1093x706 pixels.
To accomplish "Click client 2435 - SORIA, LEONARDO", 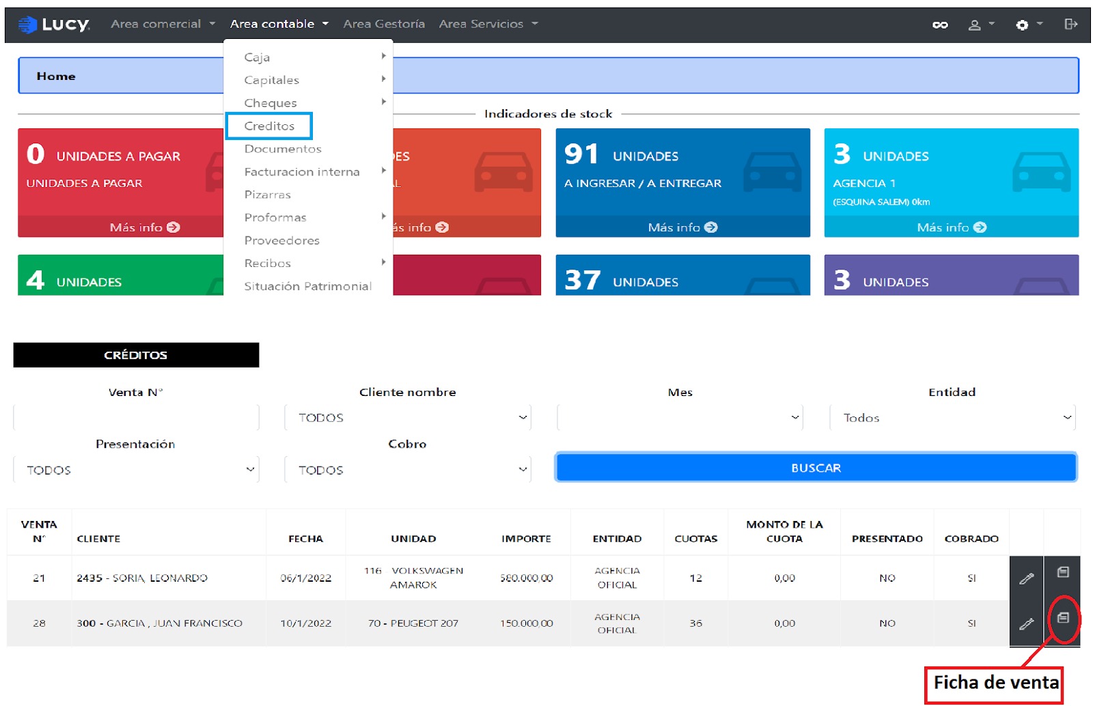I will pos(142,578).
